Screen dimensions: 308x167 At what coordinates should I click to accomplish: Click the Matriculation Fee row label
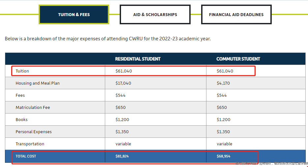coord(33,108)
